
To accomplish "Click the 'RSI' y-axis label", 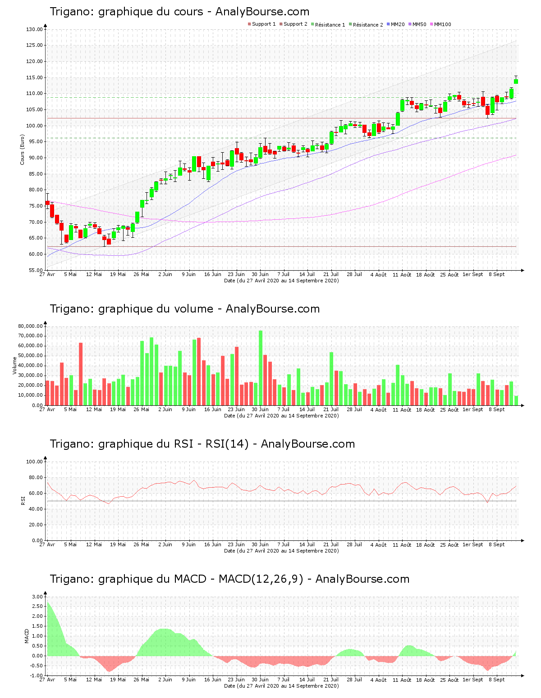I will [23, 500].
